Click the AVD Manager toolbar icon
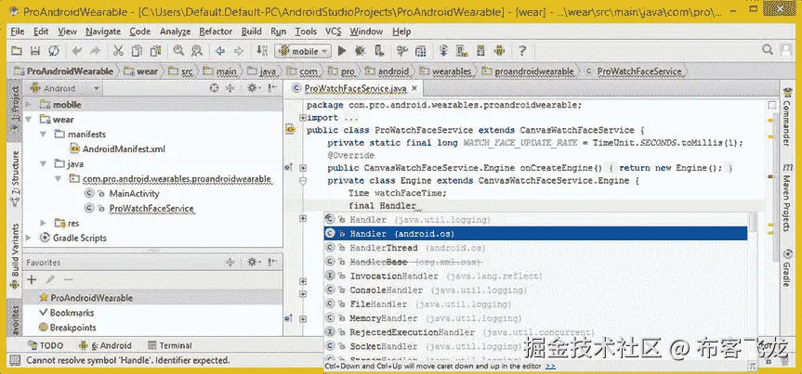Image resolution: width=802 pixels, height=374 pixels. [463, 51]
